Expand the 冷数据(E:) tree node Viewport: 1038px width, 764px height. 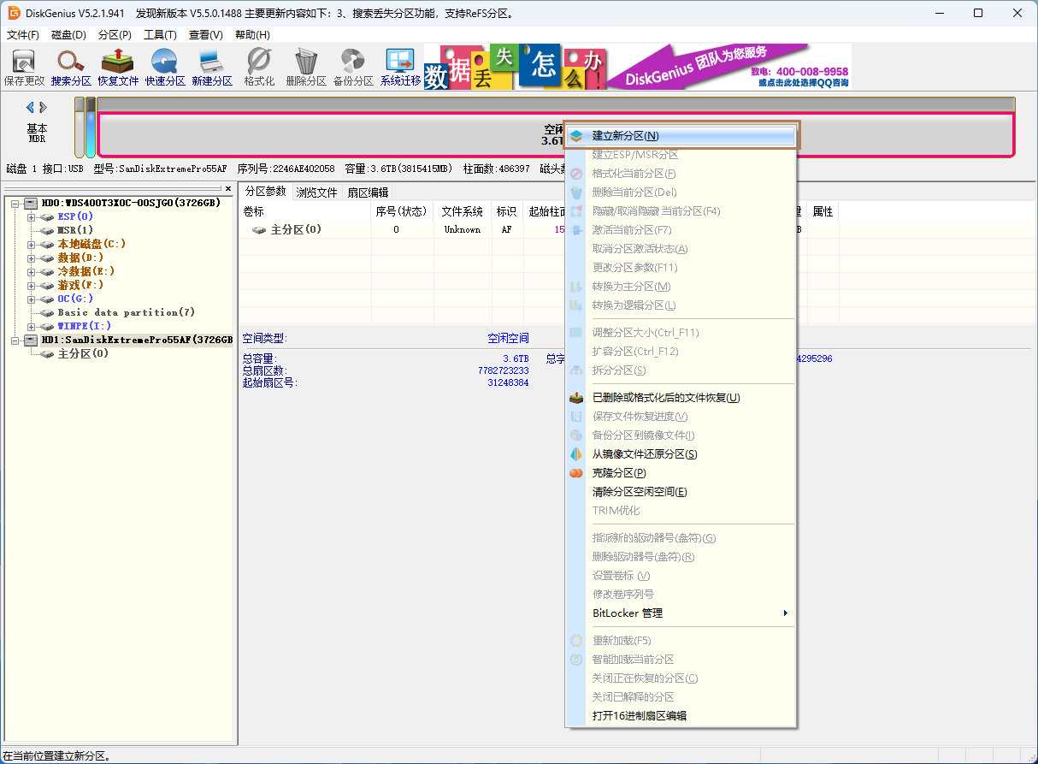click(x=31, y=271)
